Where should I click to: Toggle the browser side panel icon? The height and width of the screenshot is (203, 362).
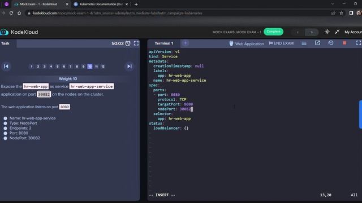(x=351, y=13)
